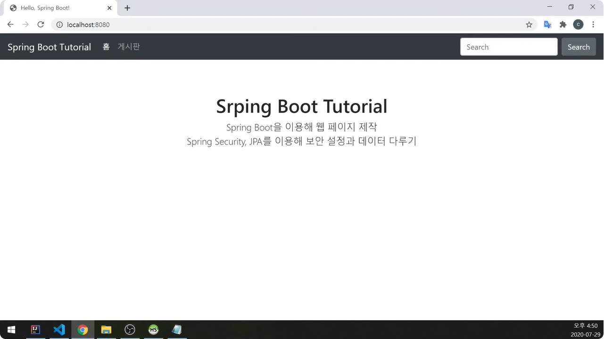
Task: Focus the Search input field
Action: pyautogui.click(x=509, y=47)
